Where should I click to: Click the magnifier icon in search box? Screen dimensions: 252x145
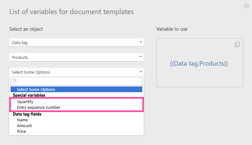pos(15,81)
